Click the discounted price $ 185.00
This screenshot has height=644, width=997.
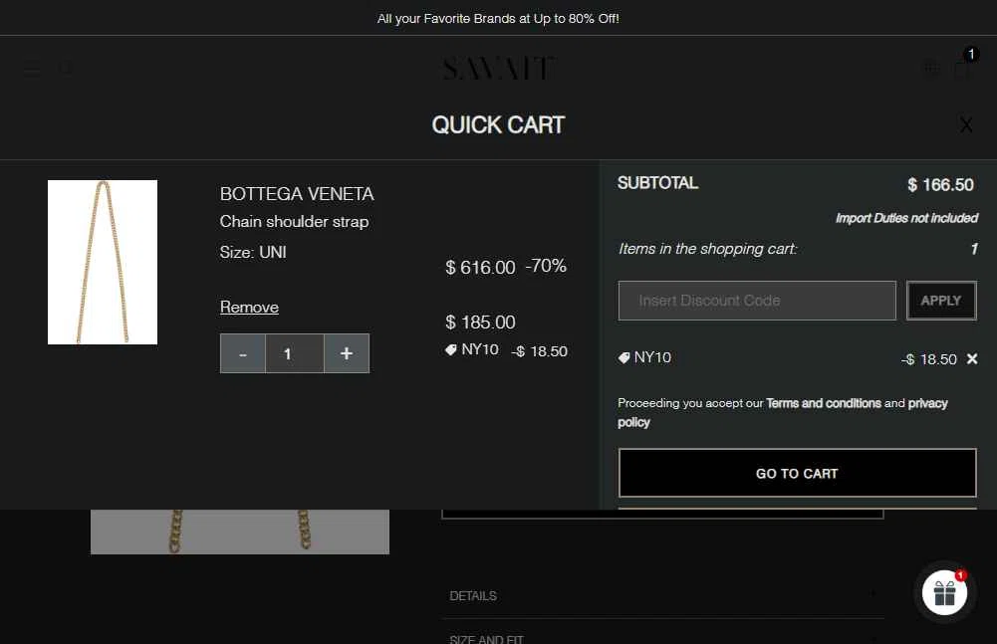(480, 322)
